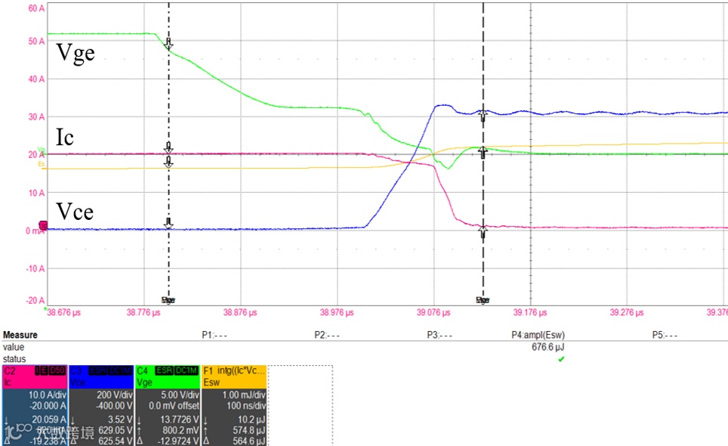Click right cursor arrow on blue Vce trace
The width and height of the screenshot is (728, 446).
483,115
